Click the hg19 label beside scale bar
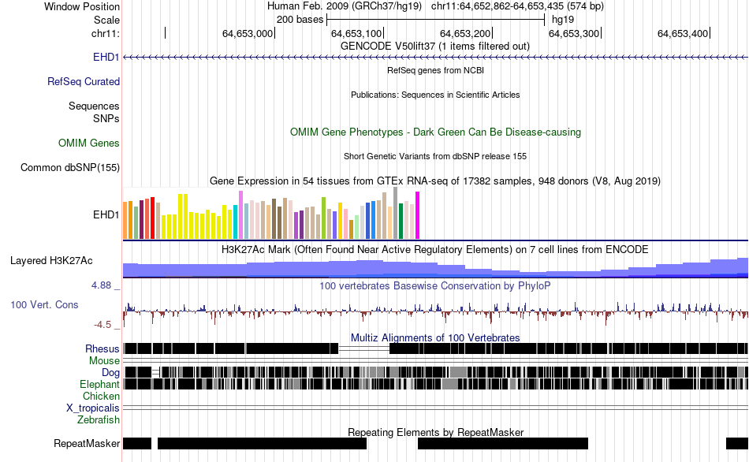The width and height of the screenshot is (749, 462). click(x=563, y=20)
